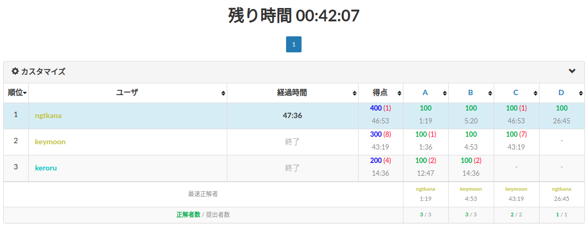Image resolution: width=586 pixels, height=226 pixels.
Task: Click the 経過時間 column sort arrows
Action: click(354, 93)
